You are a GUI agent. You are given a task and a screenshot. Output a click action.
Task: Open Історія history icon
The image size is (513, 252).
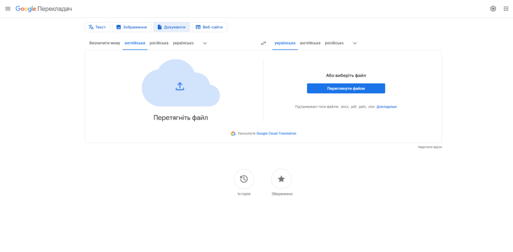[244, 179]
